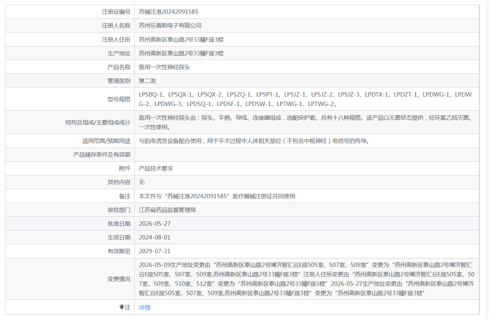Click the 生效日期 value 2024-08-01
The width and height of the screenshot is (489, 319).
(155, 237)
